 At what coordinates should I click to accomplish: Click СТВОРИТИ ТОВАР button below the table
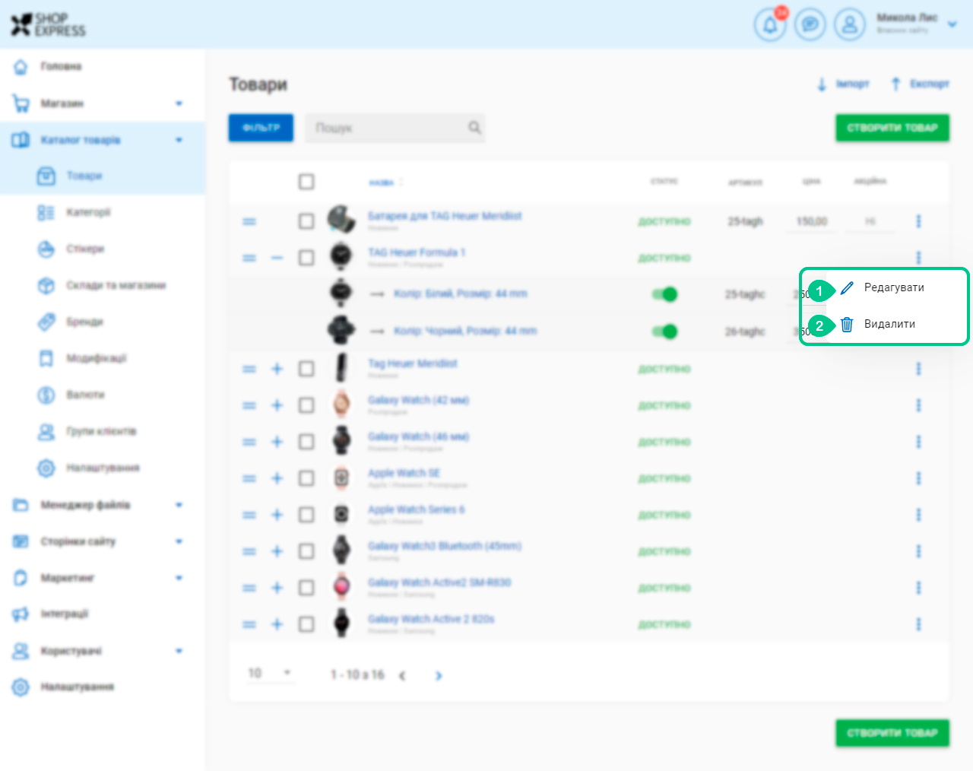[x=892, y=733]
